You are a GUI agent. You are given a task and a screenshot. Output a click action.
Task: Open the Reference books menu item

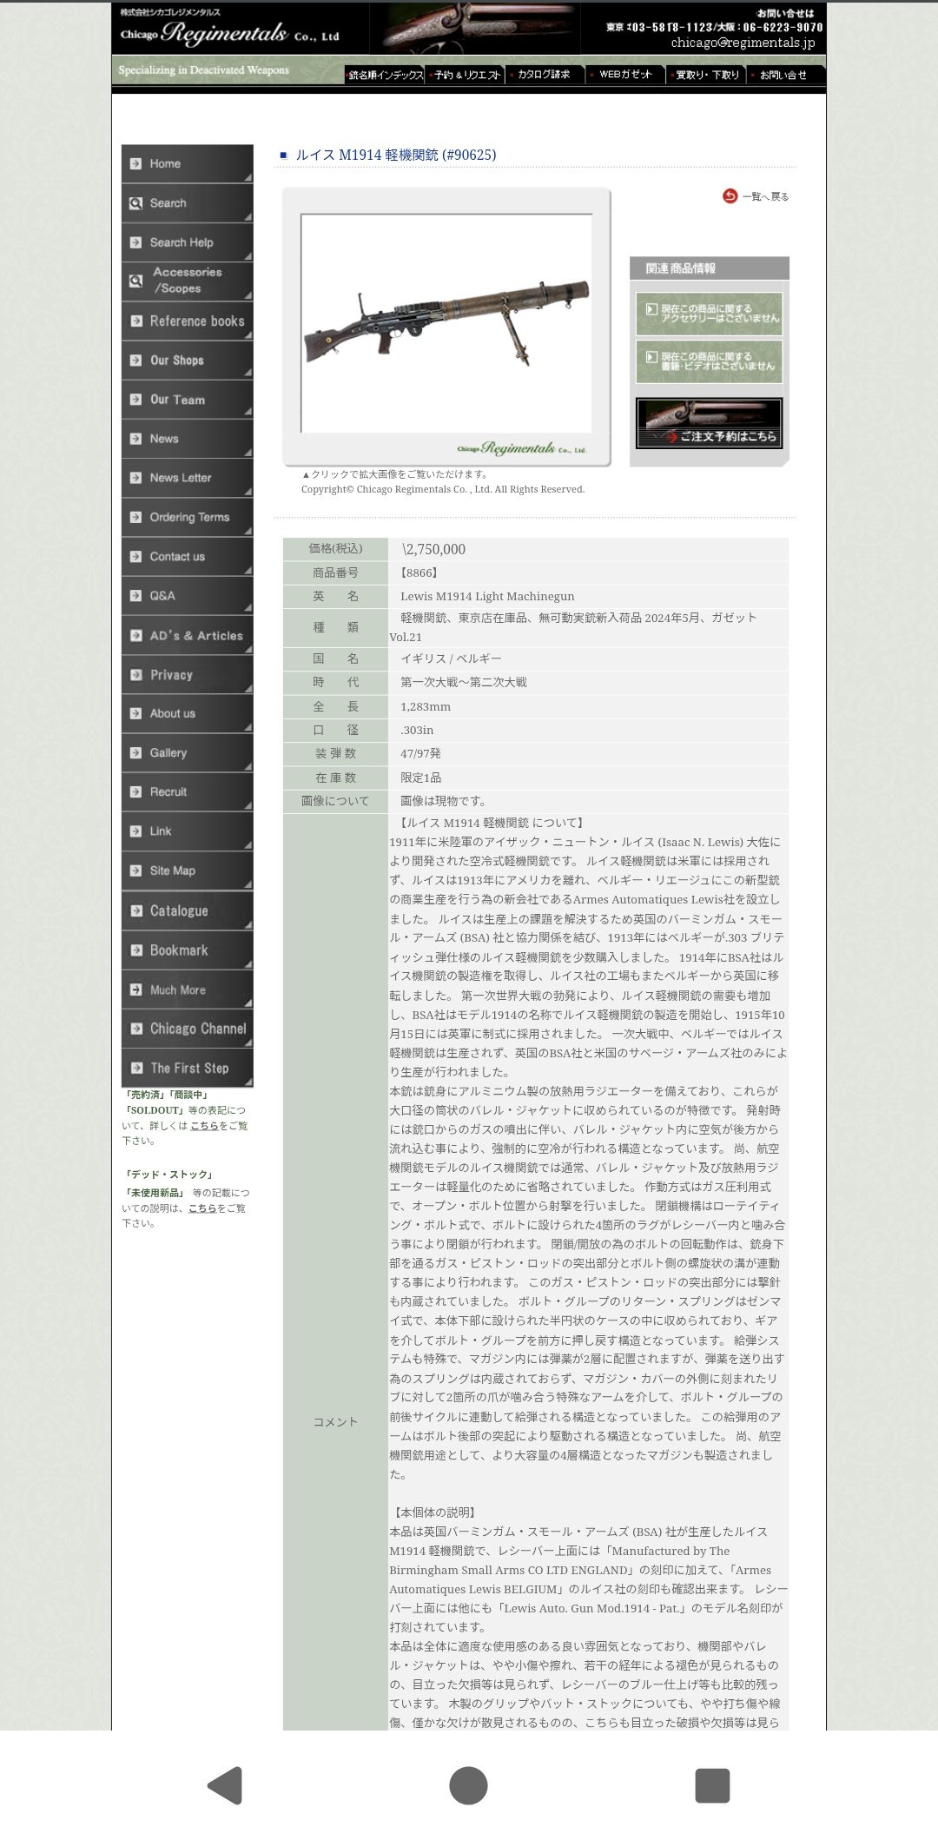(188, 321)
